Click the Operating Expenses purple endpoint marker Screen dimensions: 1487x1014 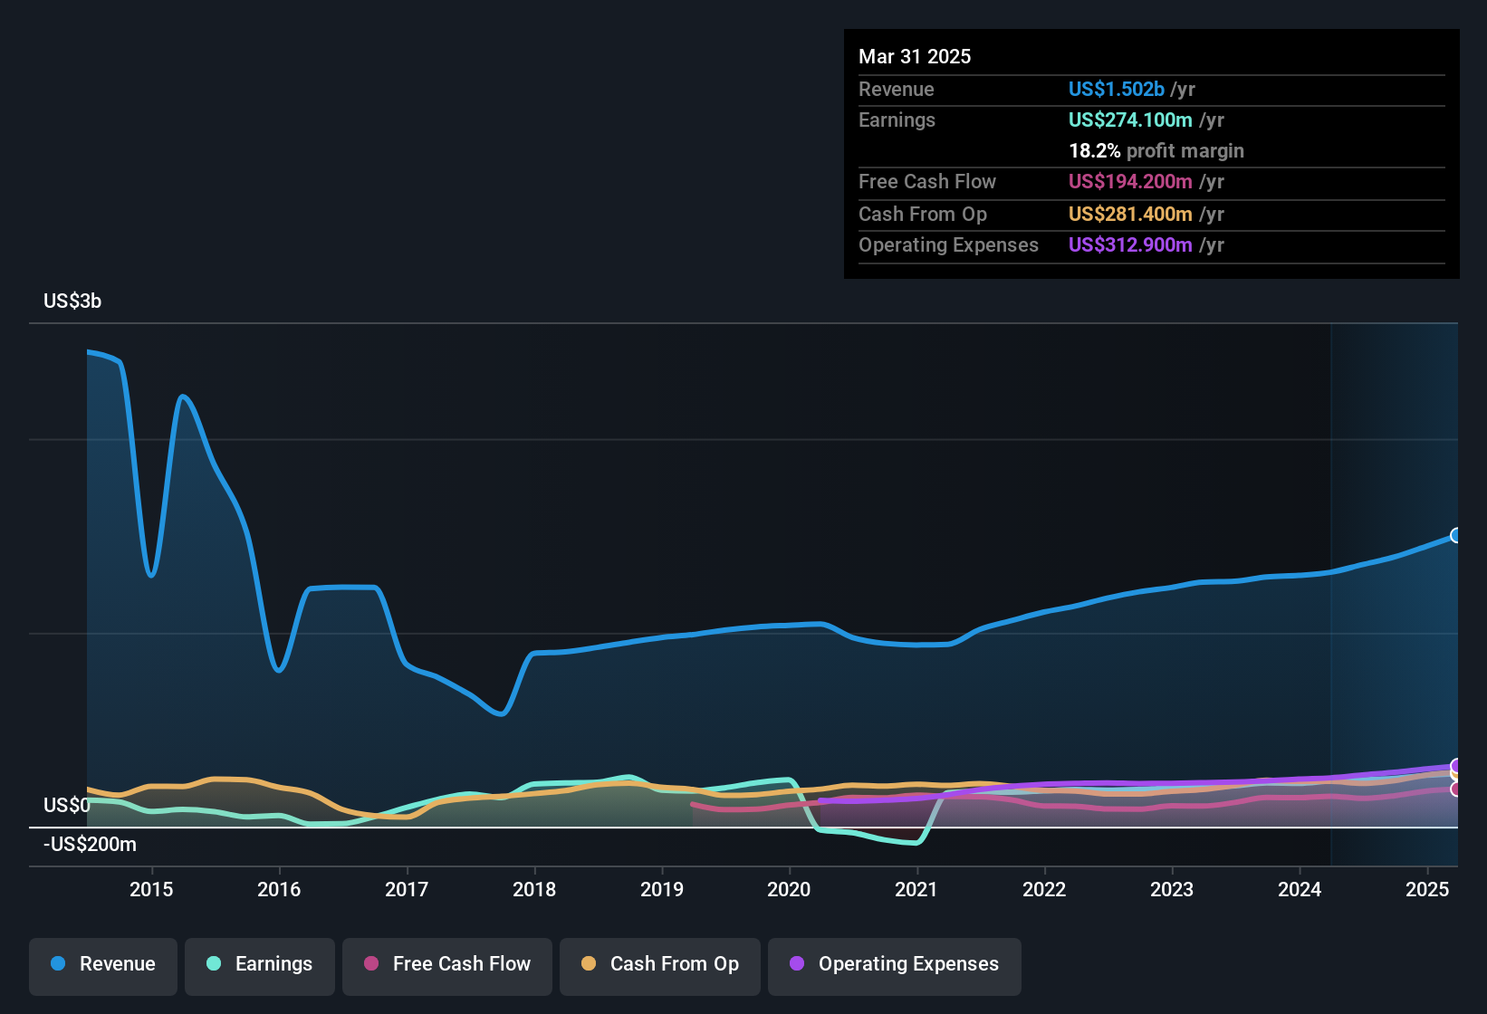[x=1456, y=766]
